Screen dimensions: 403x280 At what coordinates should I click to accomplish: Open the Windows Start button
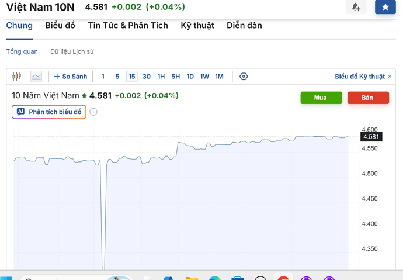coord(6,278)
